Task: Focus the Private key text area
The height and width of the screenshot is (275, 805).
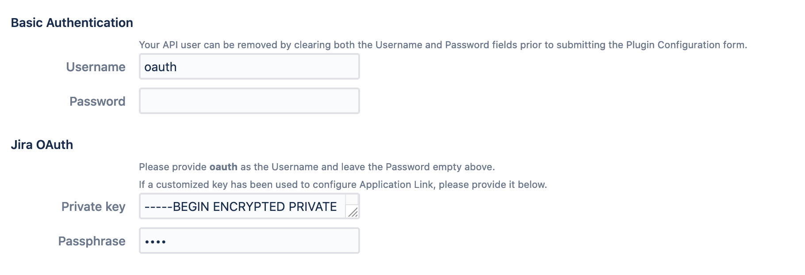Action: pos(242,206)
